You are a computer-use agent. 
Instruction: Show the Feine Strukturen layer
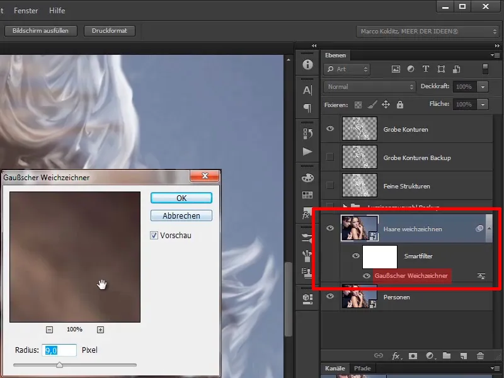coord(330,185)
